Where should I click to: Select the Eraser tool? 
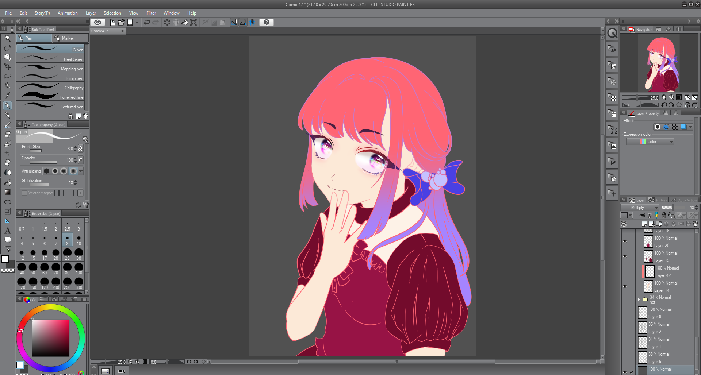pos(7,134)
